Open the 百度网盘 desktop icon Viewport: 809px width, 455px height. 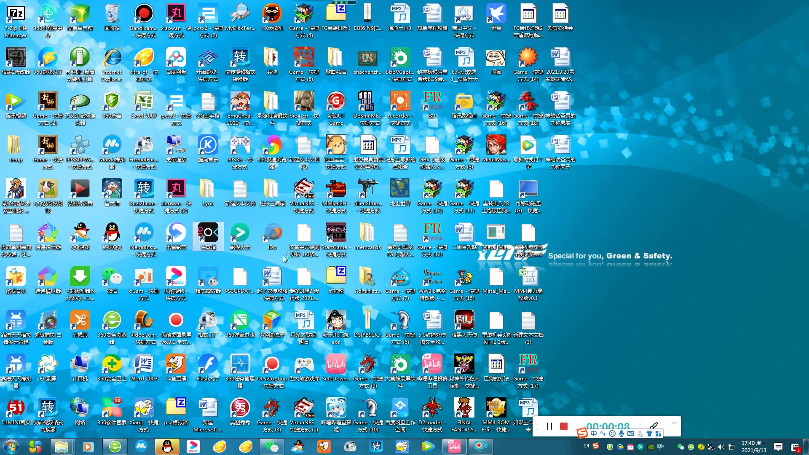(176, 61)
